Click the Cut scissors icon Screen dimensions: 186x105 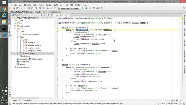[x=29, y=8]
